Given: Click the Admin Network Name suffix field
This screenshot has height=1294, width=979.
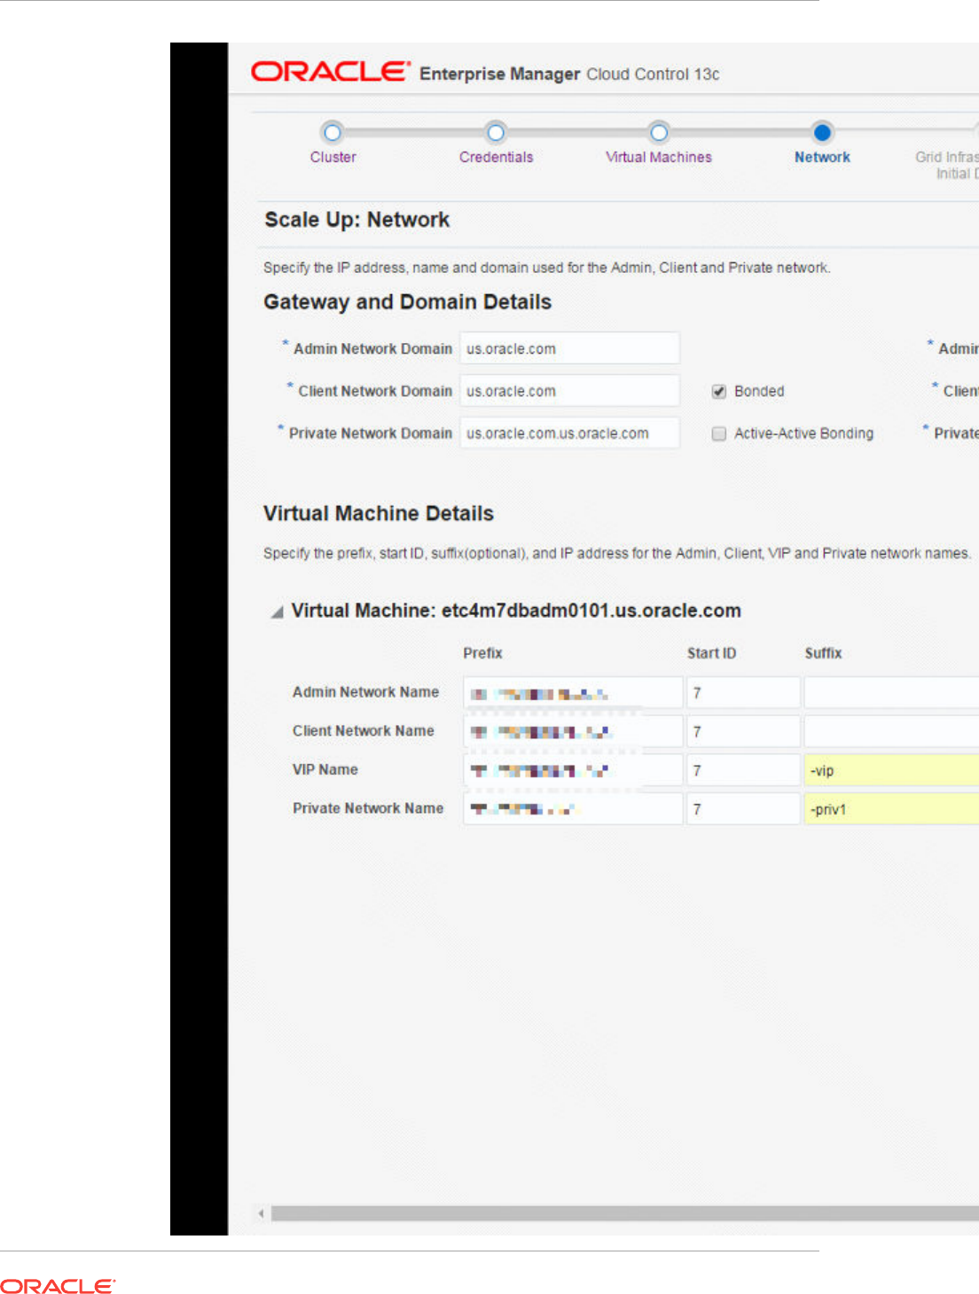Looking at the screenshot, I should pyautogui.click(x=891, y=693).
